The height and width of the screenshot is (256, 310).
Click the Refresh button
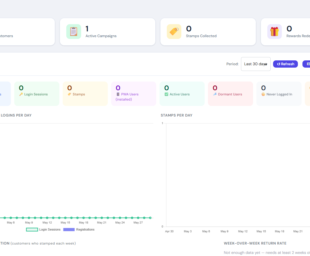285,64
